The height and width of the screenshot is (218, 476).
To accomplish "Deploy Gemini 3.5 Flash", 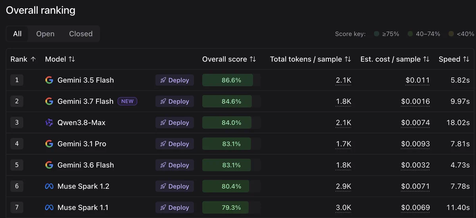I will pos(175,80).
